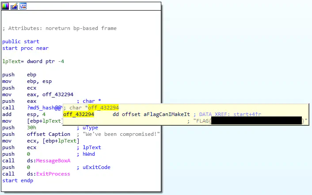312x195 pixels.
Task: Click highlighted off_432294 label on dd line
Action: point(78,114)
